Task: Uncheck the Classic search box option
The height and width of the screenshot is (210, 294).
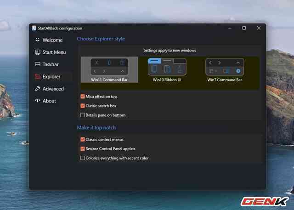Action: coord(83,106)
